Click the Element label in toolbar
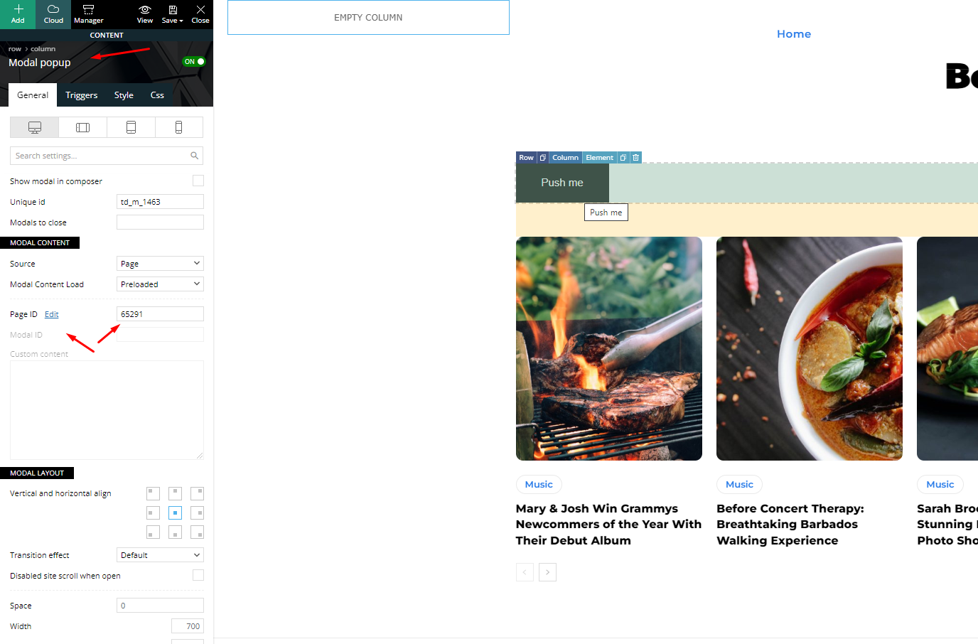Image resolution: width=978 pixels, height=644 pixels. [x=600, y=158]
